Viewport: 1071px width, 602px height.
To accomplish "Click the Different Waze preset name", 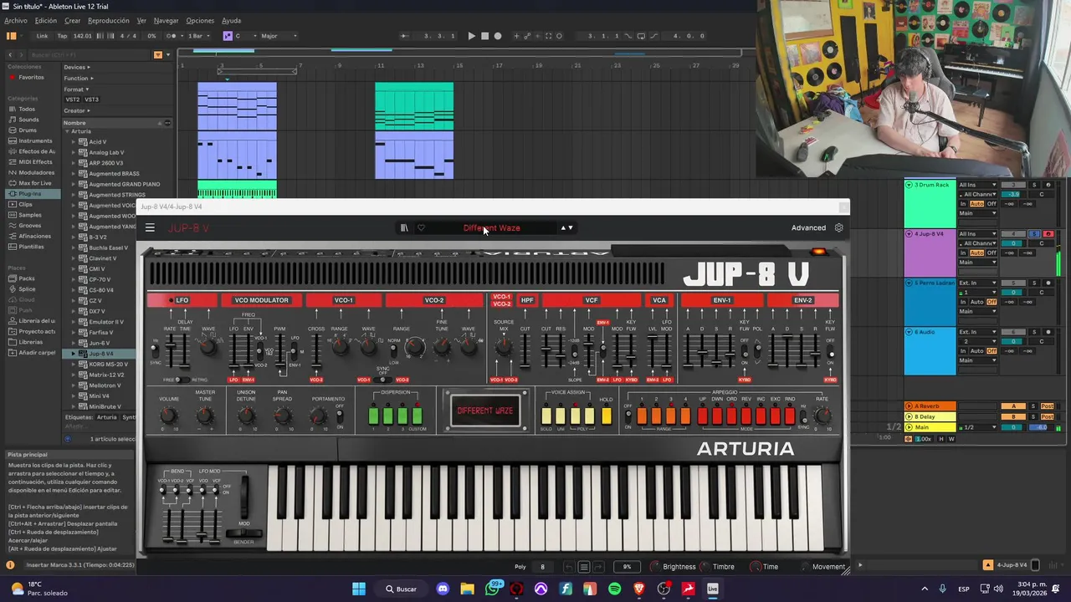I will (491, 227).
